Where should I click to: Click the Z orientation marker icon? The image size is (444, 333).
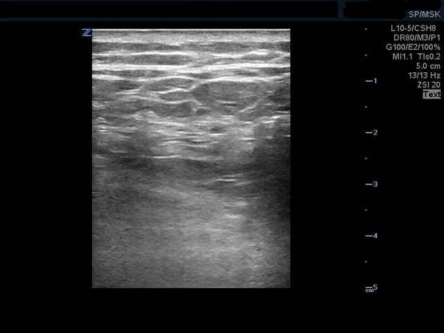87,33
